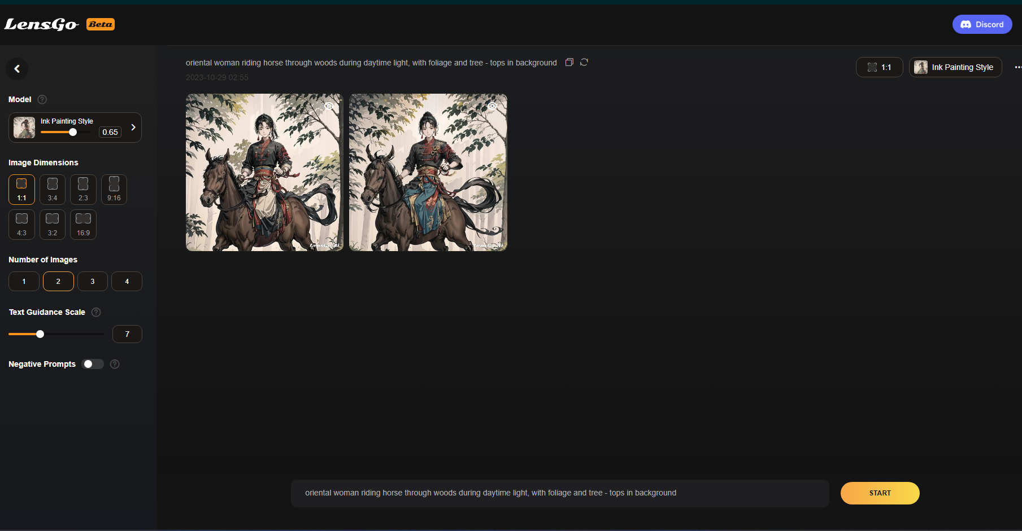Open Negative Prompts help icon
This screenshot has height=531, width=1022.
(115, 364)
